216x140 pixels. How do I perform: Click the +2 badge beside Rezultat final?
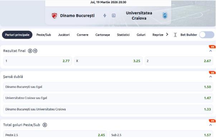coord(35,51)
